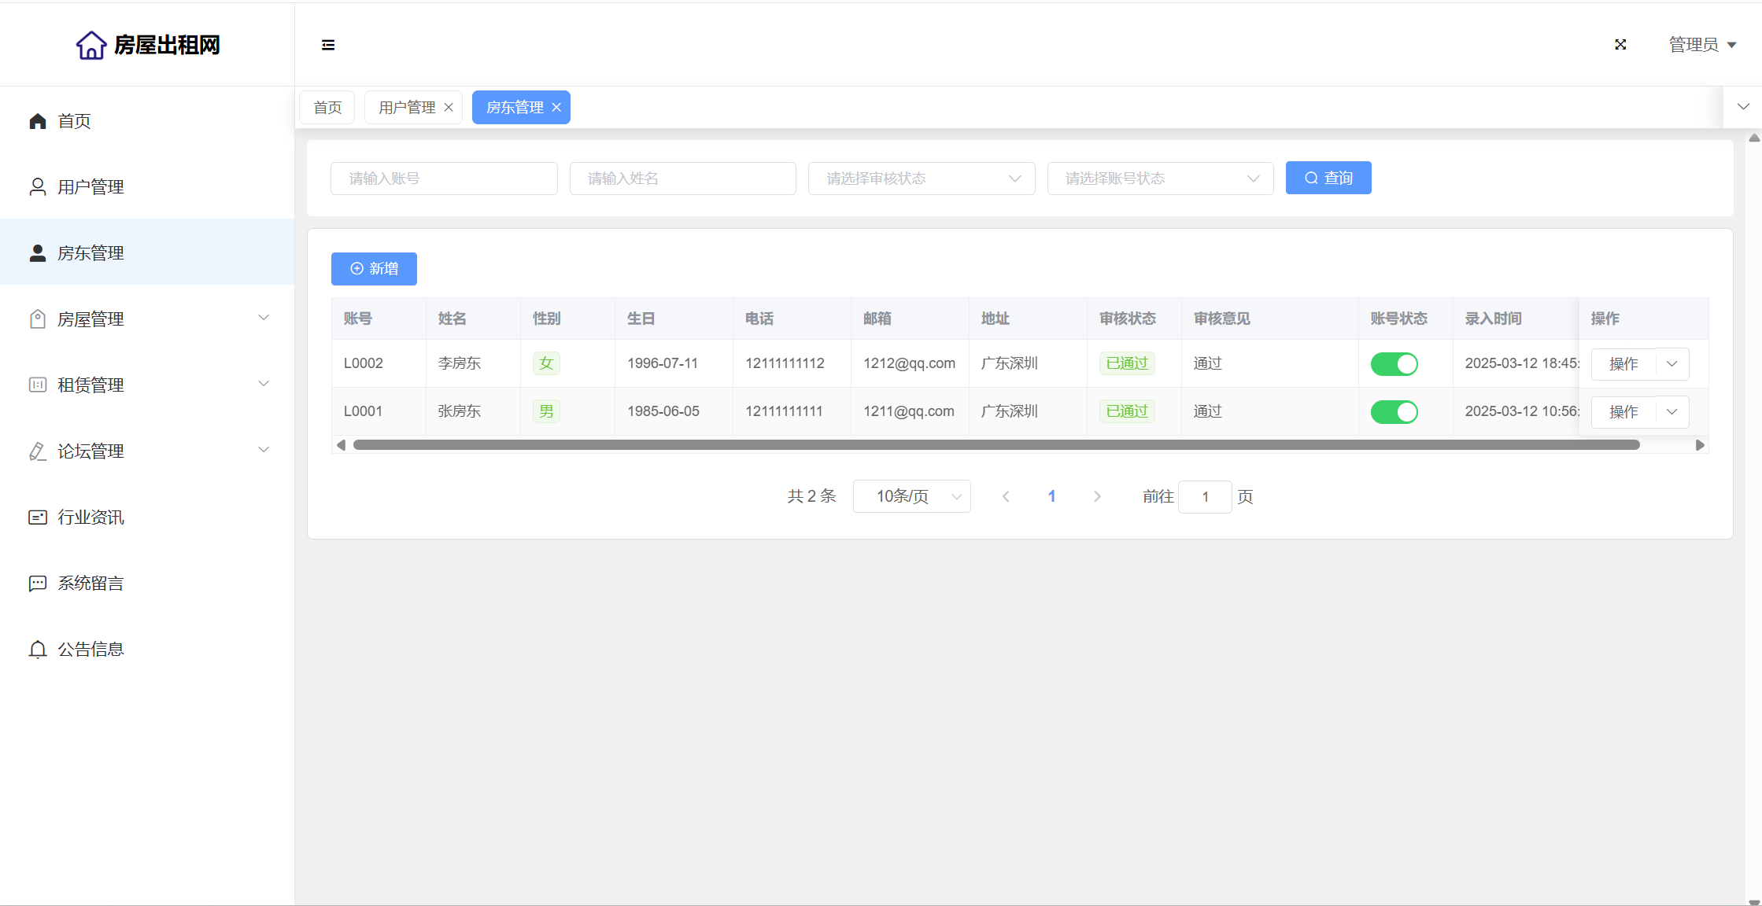Close the 用户管理 tab with X

[449, 108]
